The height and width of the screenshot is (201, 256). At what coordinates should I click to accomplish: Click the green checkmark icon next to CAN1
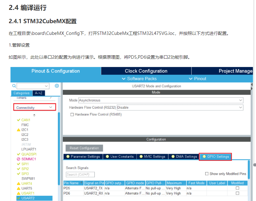coord(19,120)
